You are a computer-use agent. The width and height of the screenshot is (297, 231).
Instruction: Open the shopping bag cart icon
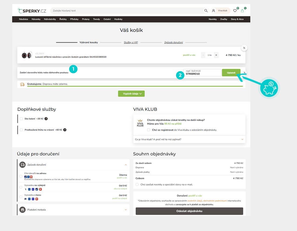click(x=242, y=11)
